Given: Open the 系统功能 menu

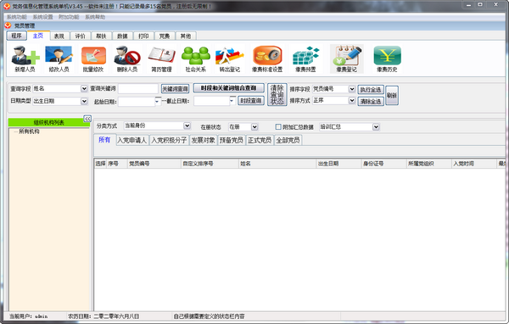Looking at the screenshot, I should coord(17,17).
